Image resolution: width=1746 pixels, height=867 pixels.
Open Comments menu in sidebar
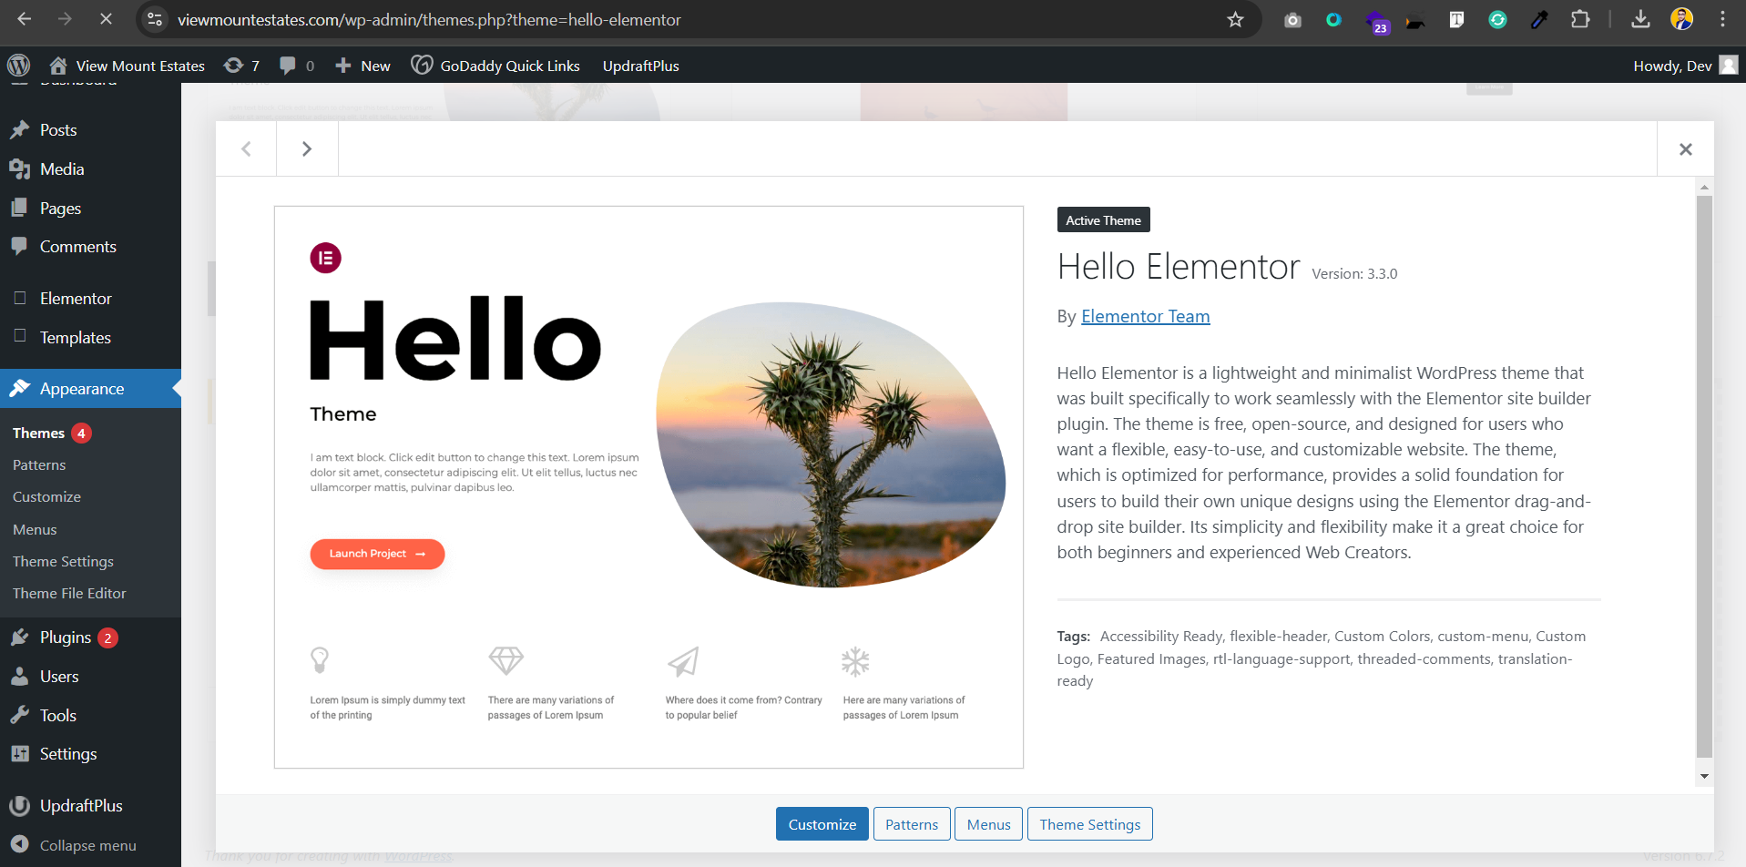click(77, 247)
